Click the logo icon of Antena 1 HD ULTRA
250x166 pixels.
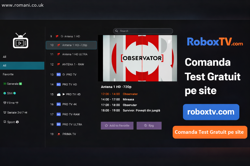[59, 54]
